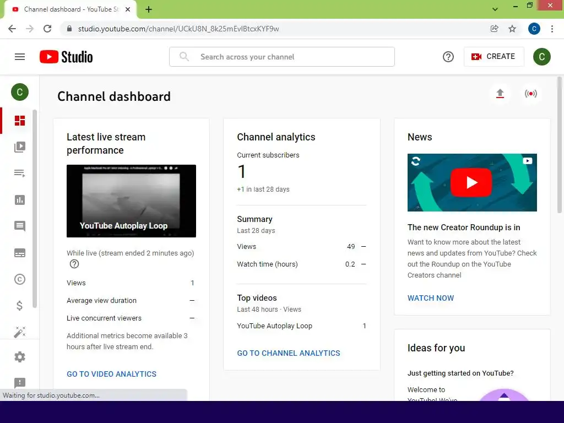Open the Customization magic wand icon
564x423 pixels.
[20, 332]
